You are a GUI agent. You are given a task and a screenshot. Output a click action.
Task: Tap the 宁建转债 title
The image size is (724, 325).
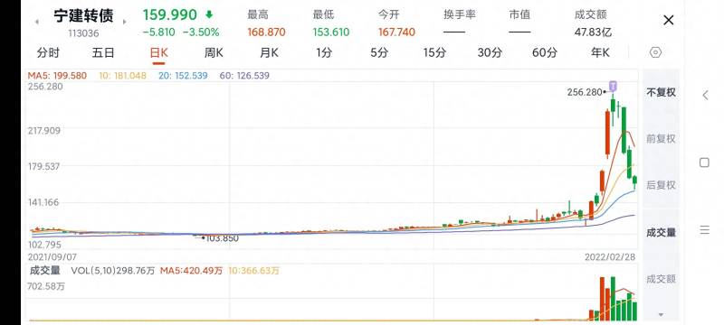83,15
